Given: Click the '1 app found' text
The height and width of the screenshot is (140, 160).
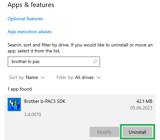Looking at the screenshot, I should 20,89.
